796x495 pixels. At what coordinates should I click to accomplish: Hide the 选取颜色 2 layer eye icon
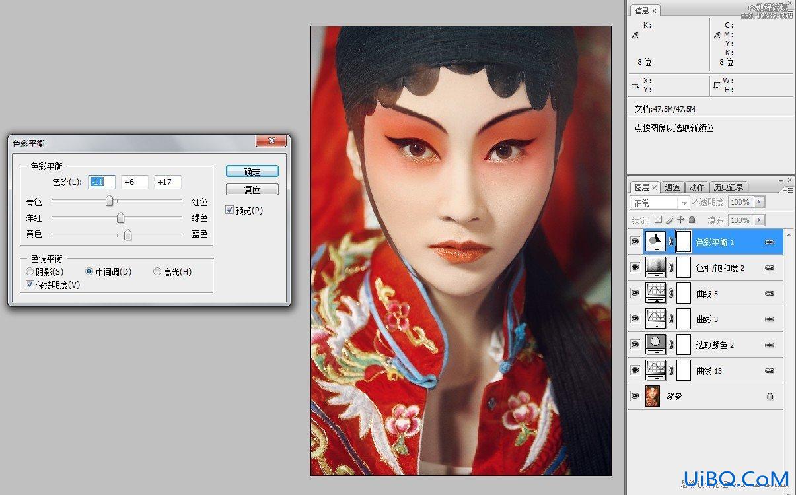635,345
